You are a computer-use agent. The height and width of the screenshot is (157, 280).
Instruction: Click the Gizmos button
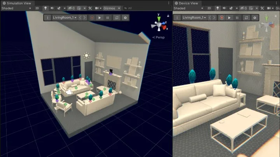click(109, 8)
